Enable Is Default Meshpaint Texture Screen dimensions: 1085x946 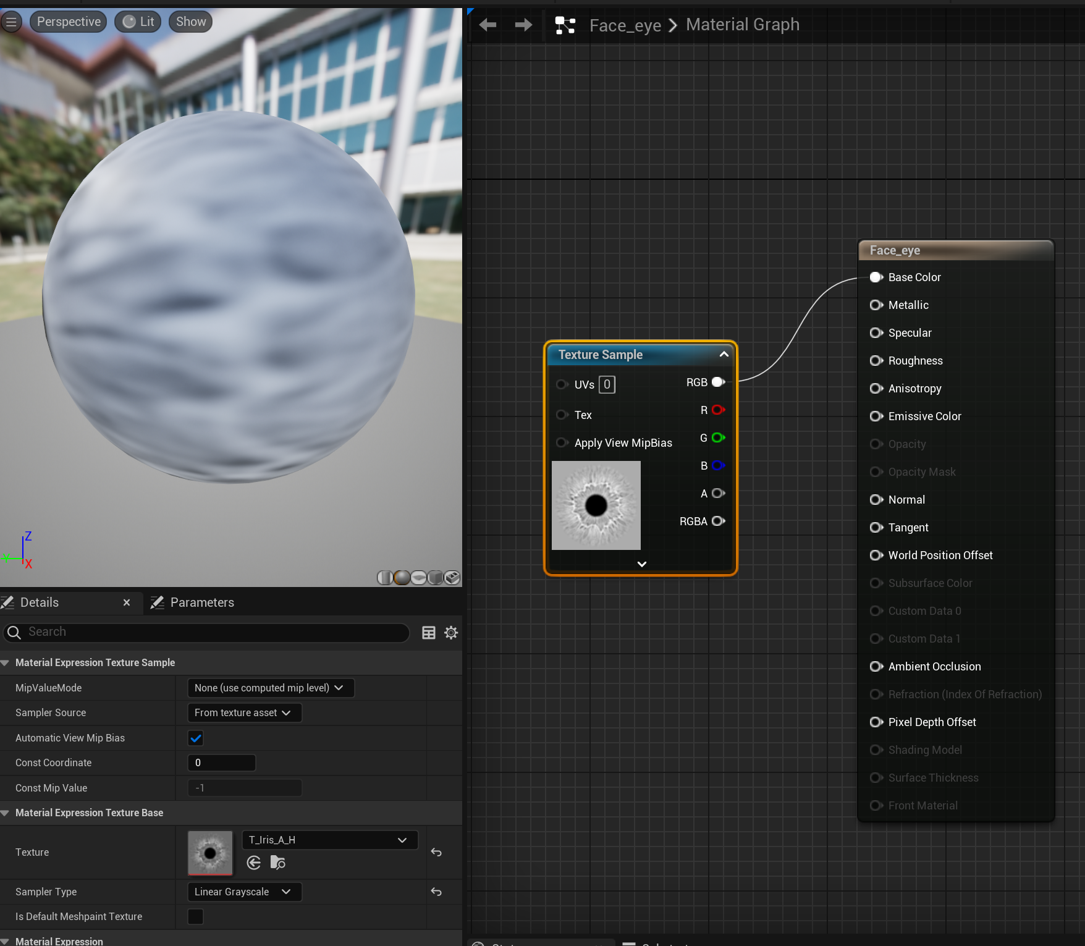tap(195, 916)
